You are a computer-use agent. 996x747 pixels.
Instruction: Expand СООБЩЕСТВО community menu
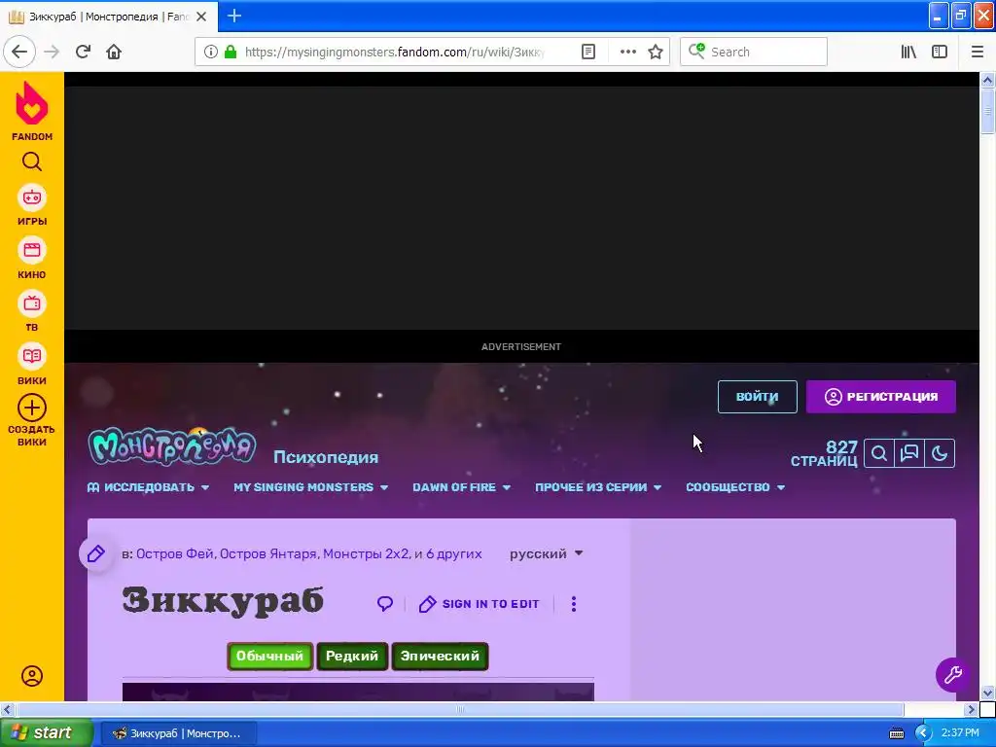(735, 487)
